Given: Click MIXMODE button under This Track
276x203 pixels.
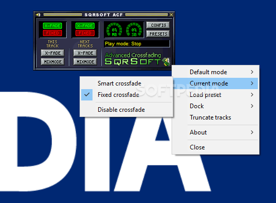Looking at the screenshot, I should click(53, 62).
